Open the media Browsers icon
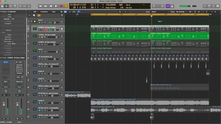Image resolution: width=221 pixels, height=124 pixels. pos(218,6)
